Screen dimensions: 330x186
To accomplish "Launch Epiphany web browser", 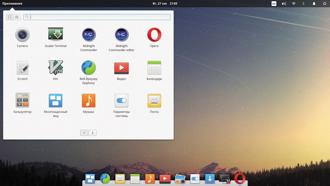I will [89, 67].
